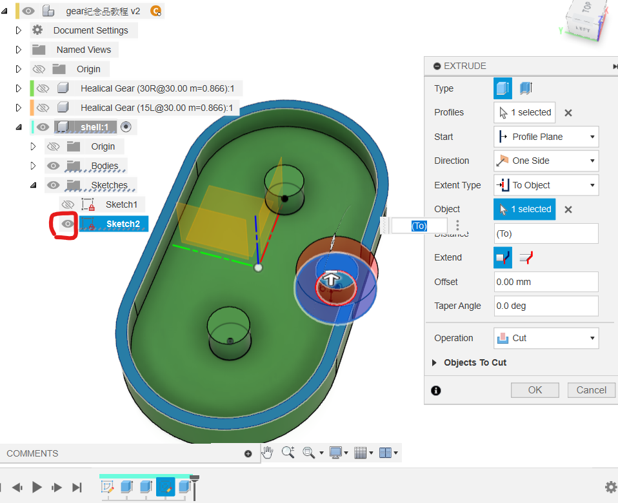
Task: Hide Sketch2 using its eye icon
Action: coord(67,224)
